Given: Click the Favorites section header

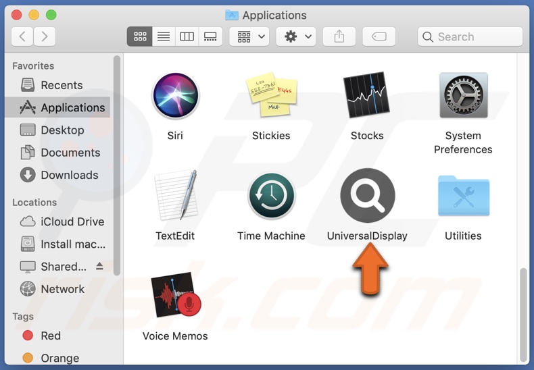Looking at the screenshot, I should pyautogui.click(x=33, y=66).
